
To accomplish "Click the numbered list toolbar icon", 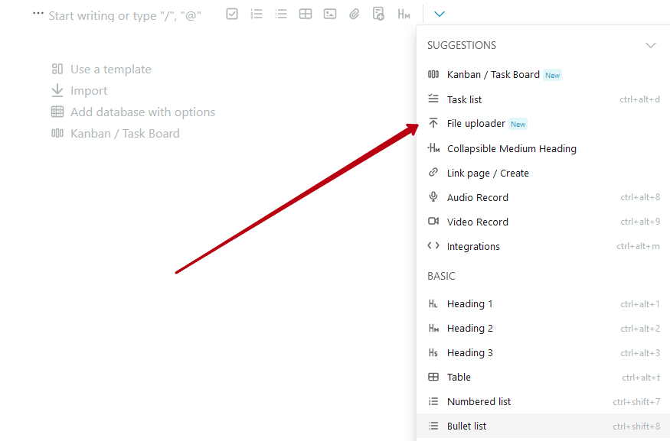I will (x=257, y=14).
